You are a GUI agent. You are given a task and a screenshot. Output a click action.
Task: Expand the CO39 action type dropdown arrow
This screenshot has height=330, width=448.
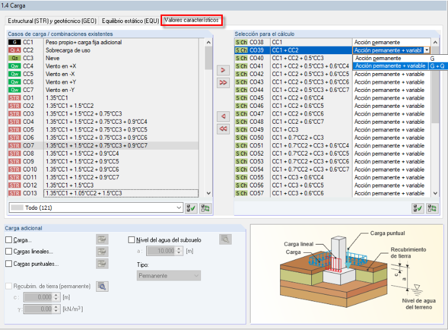pyautogui.click(x=427, y=50)
